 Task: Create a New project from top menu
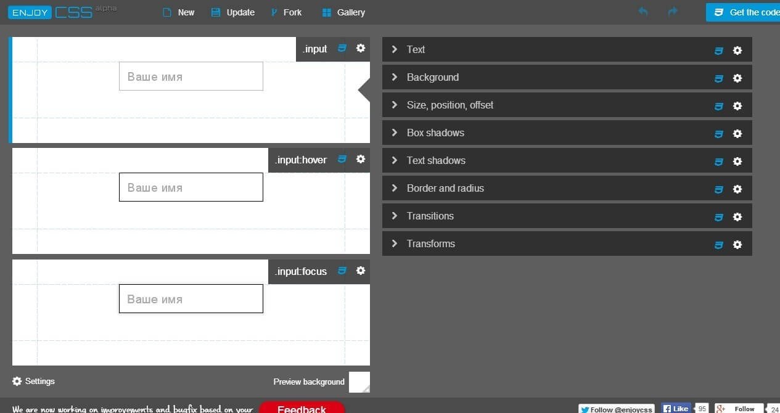(178, 12)
